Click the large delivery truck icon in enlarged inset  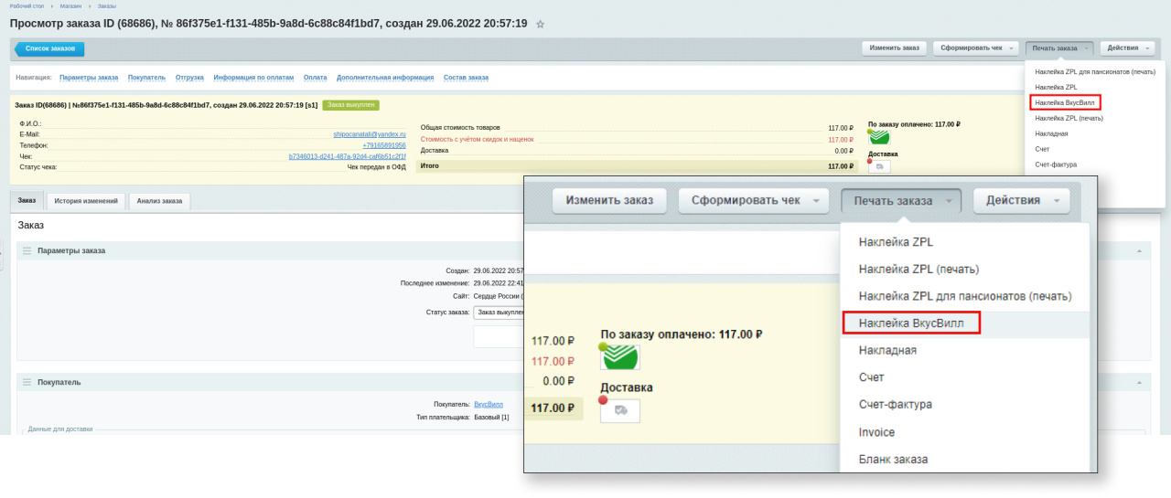pyautogui.click(x=620, y=410)
